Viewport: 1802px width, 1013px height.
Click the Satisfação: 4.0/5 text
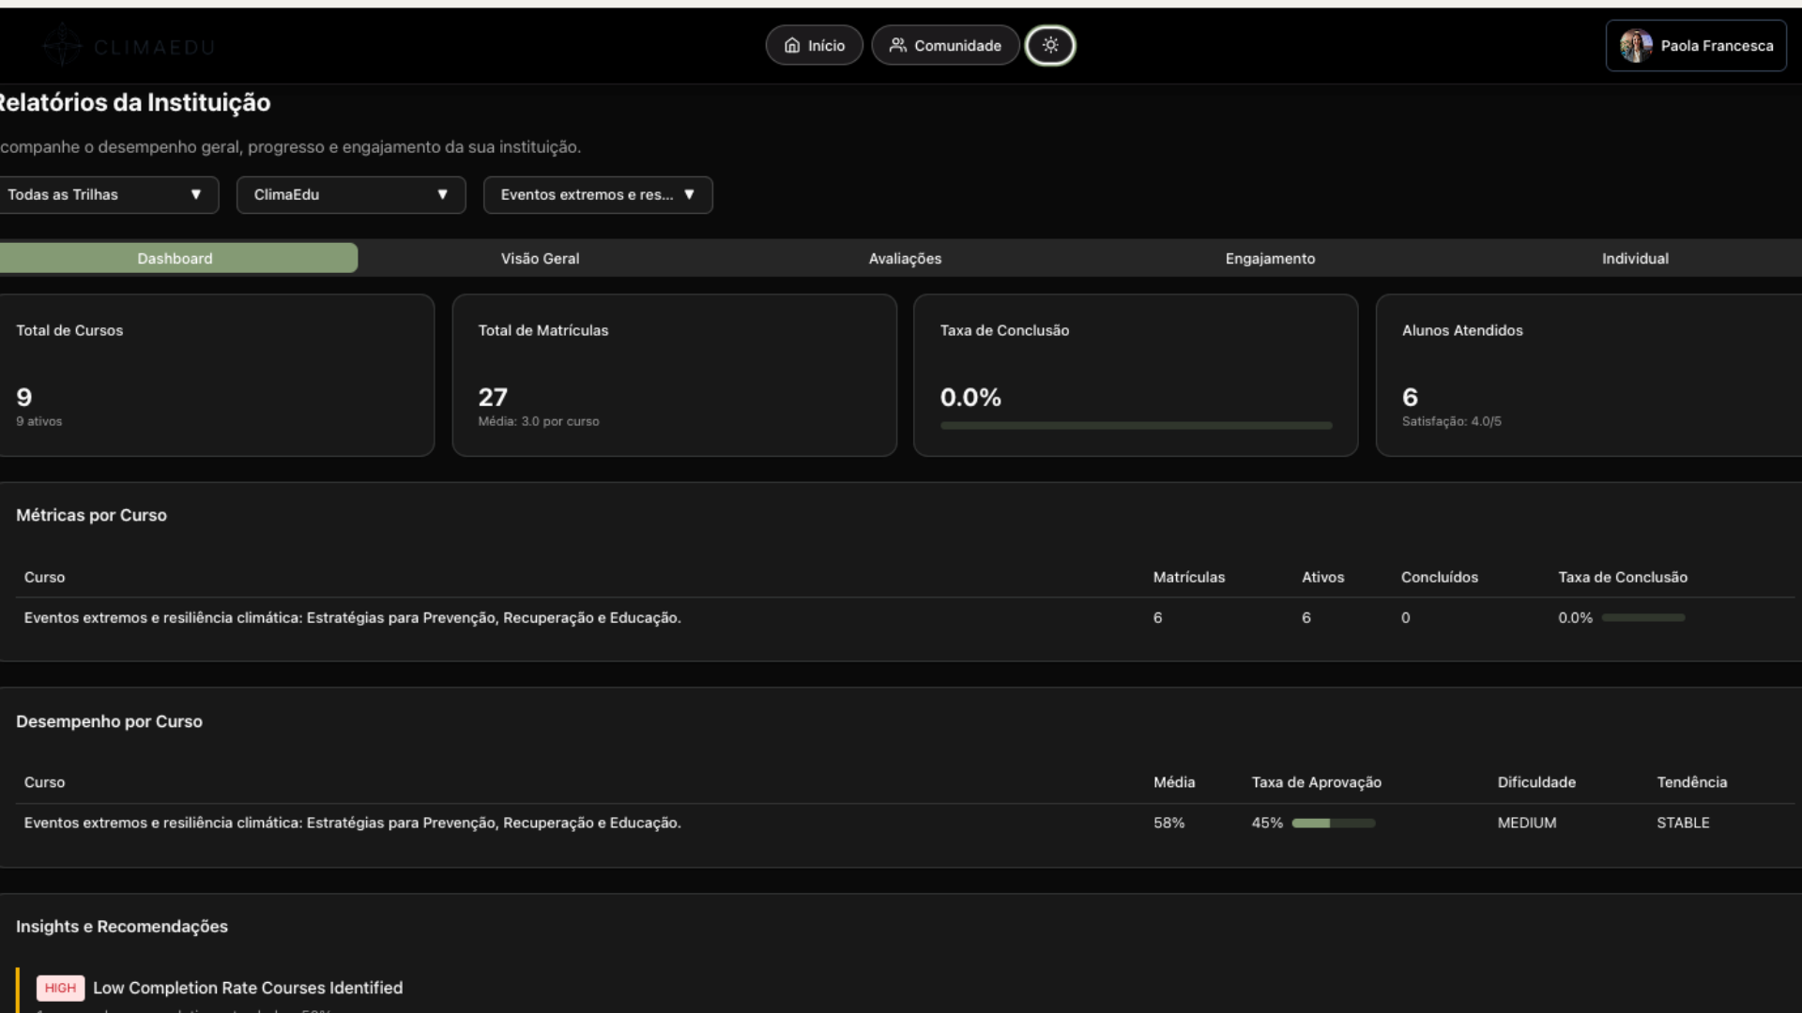coord(1451,421)
